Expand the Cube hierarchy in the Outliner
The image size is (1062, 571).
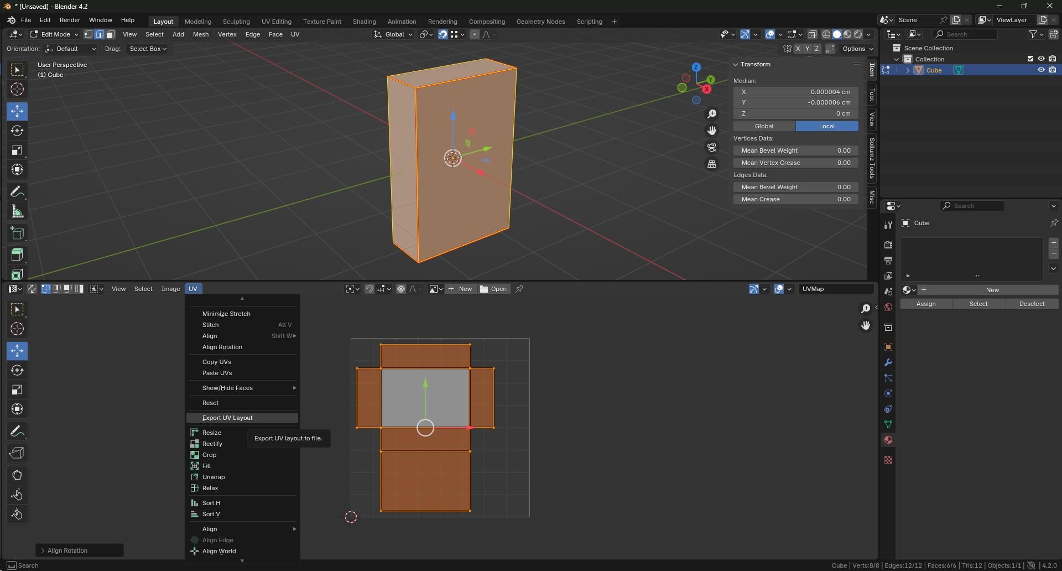pos(908,70)
